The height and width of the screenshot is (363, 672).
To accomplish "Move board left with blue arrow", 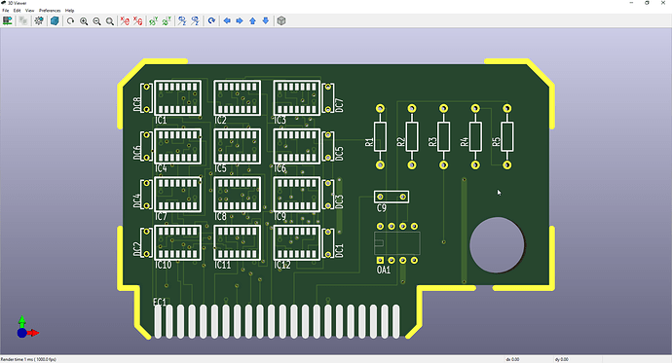I will click(227, 20).
